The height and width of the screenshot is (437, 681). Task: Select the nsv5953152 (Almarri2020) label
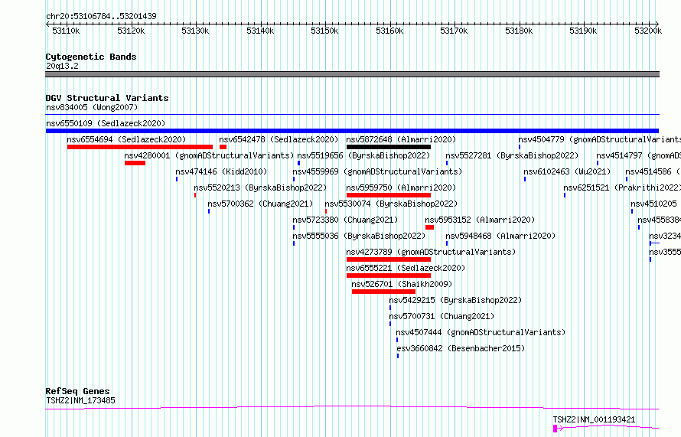click(x=480, y=220)
